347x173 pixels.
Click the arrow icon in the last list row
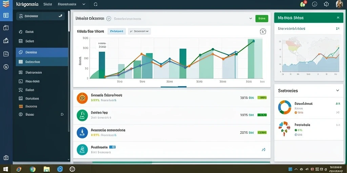pos(263,150)
